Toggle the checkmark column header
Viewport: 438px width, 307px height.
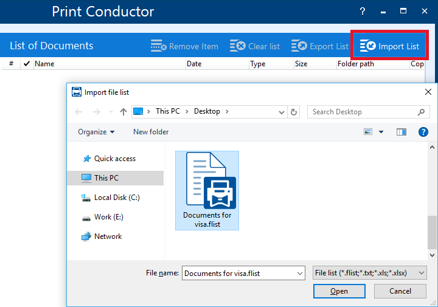26,64
